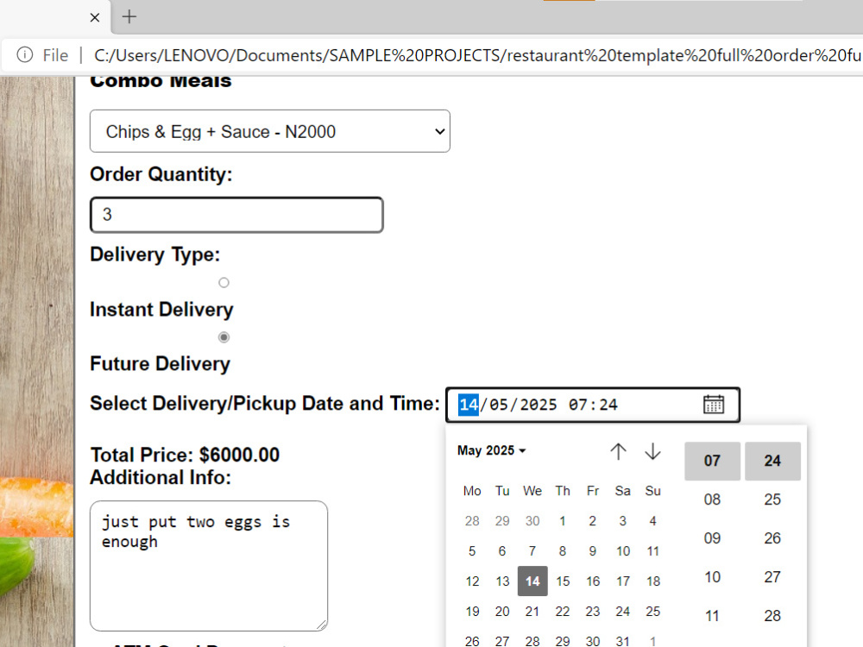
Task: Select May 13 in the calendar
Action: (x=502, y=581)
